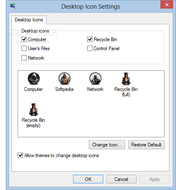Dismiss the dialog with Cancel

tap(121, 179)
